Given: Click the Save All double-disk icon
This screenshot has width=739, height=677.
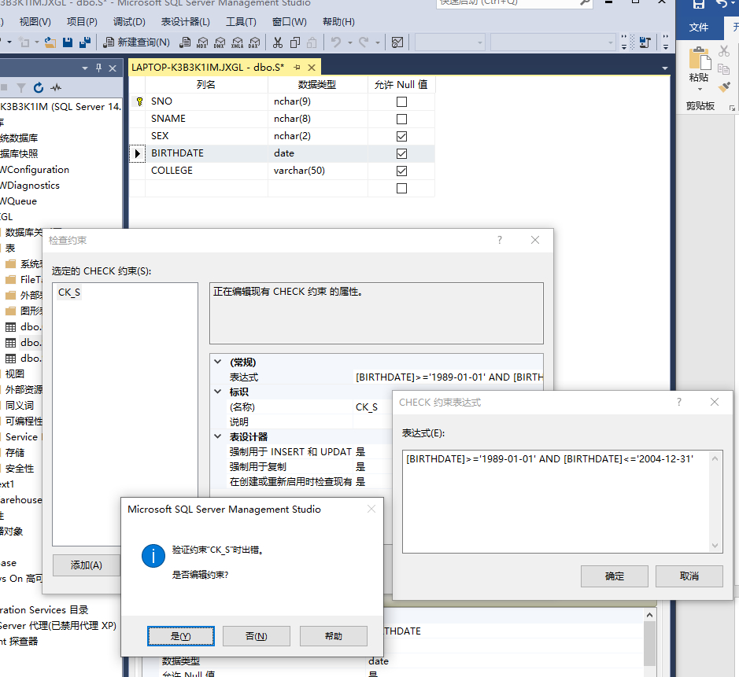Looking at the screenshot, I should [85, 42].
